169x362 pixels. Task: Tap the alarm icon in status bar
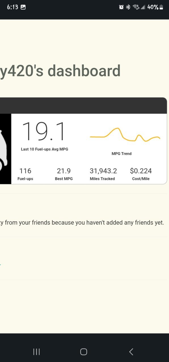pyautogui.click(x=121, y=7)
